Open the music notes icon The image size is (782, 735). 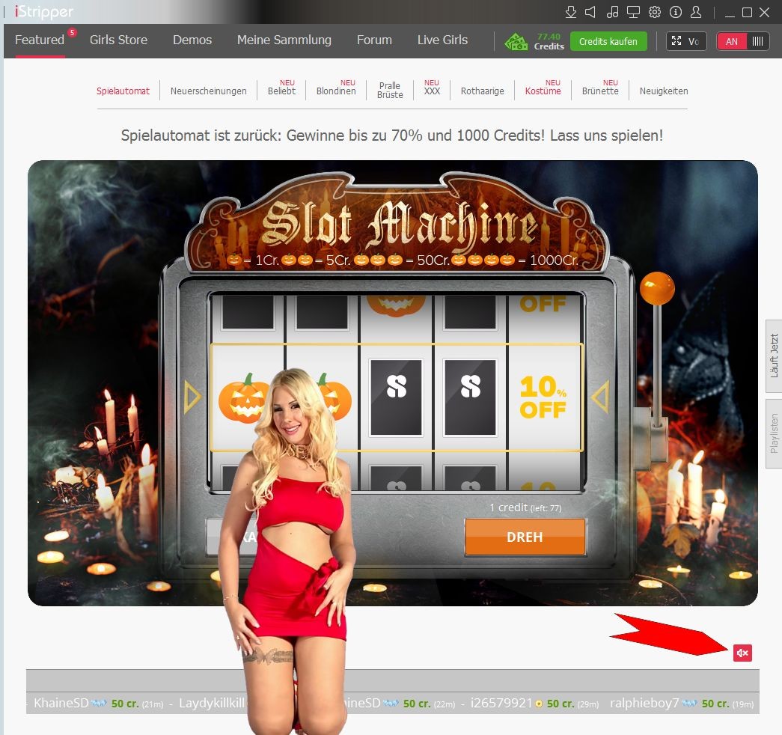pos(612,12)
